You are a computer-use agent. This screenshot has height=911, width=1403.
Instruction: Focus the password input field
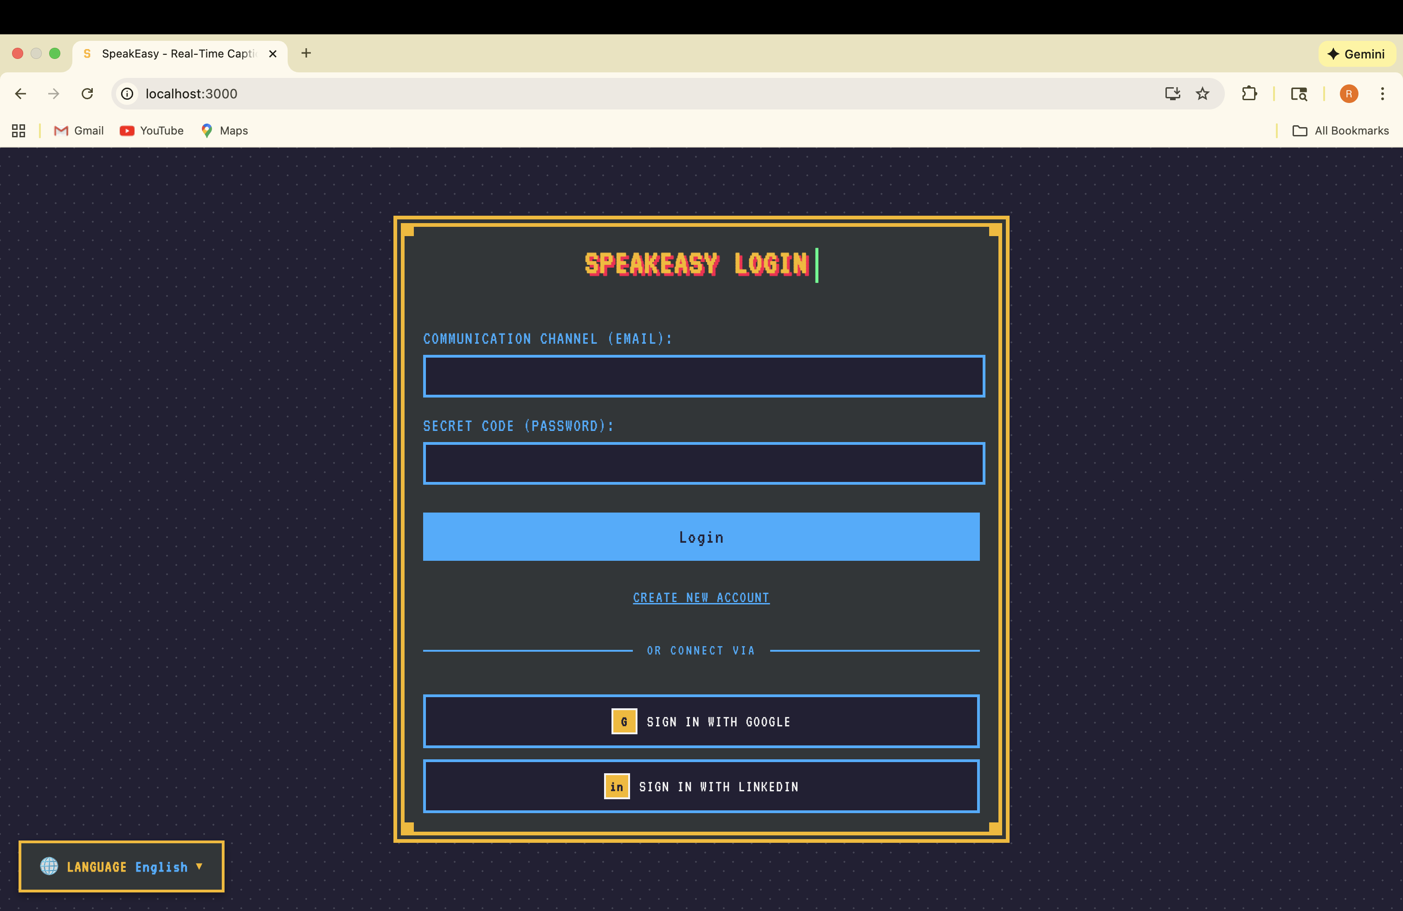703,463
